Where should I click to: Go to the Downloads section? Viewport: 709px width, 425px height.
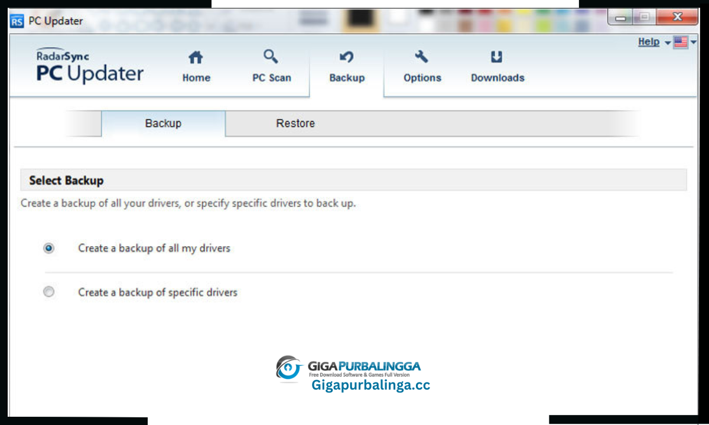(x=497, y=66)
